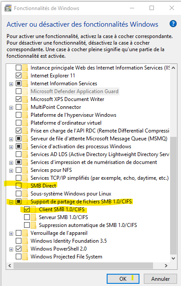
Task: Collapse the Support de partage de fichiers SMB node
Action: point(11,202)
